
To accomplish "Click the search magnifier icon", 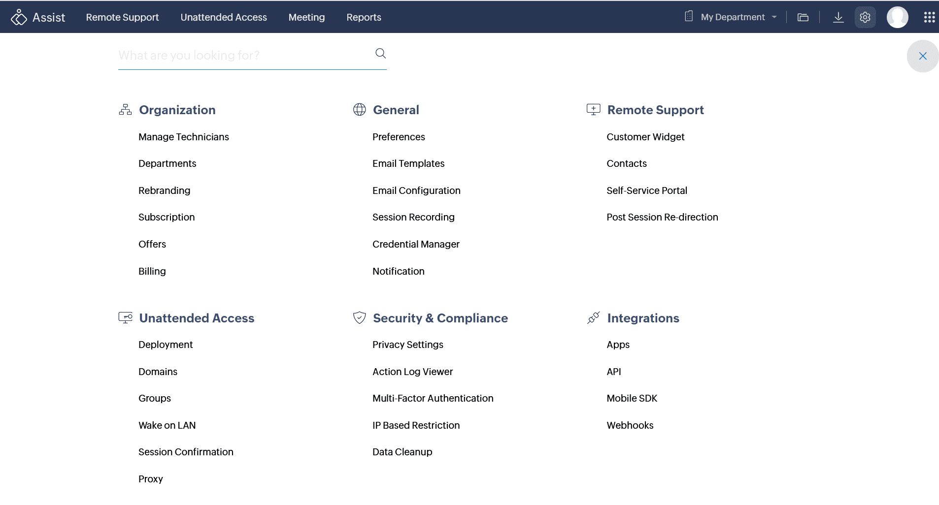I will click(x=380, y=53).
